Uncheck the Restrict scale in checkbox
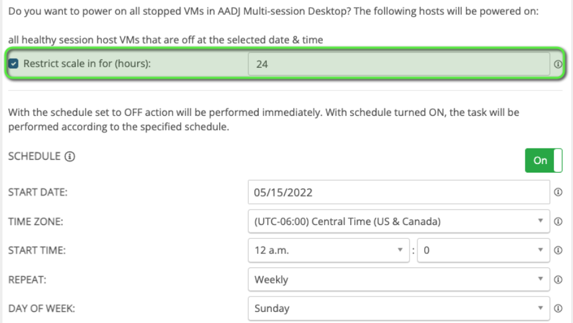Screen dimensions: 573x323 (x=14, y=63)
